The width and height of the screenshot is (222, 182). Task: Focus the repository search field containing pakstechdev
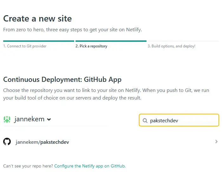pos(179,120)
